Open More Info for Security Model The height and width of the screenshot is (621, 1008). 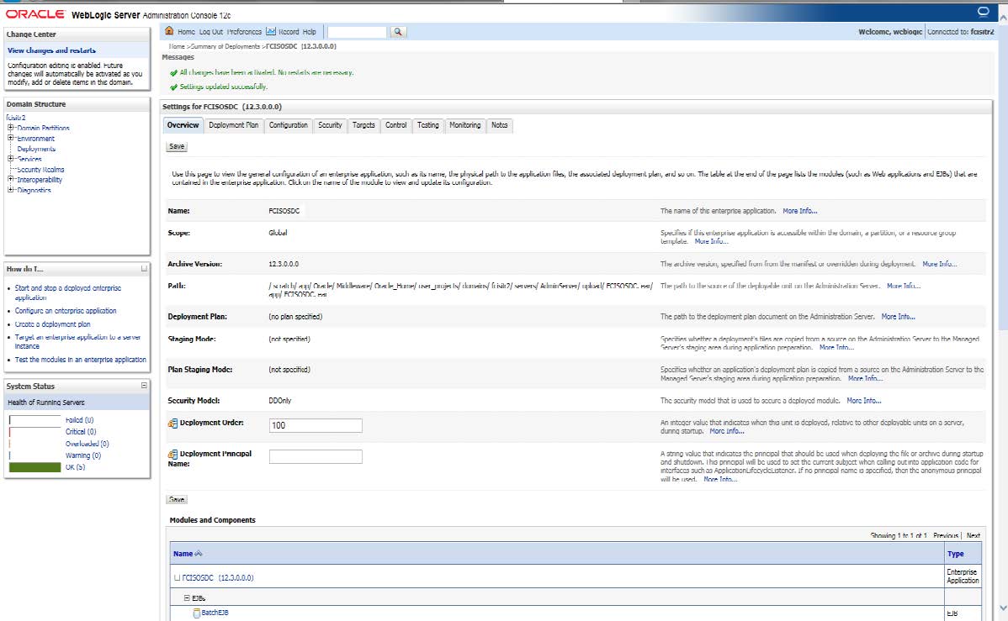863,401
